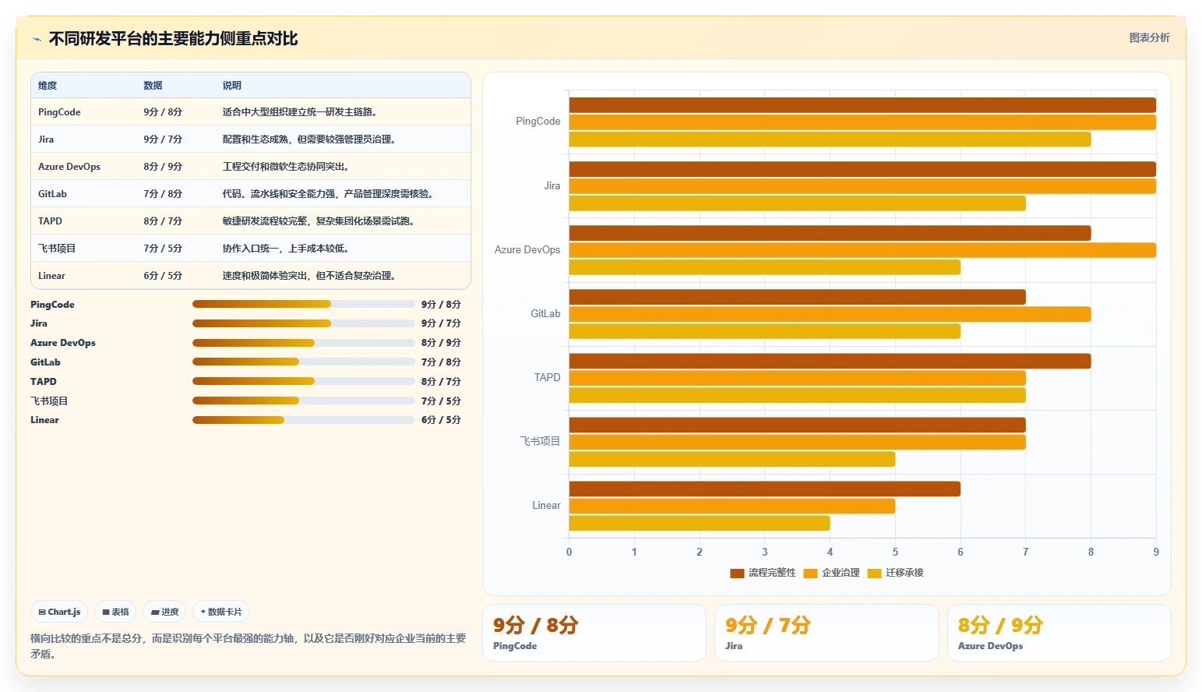Screen dimensions: 1202x692
Task: Click 飞书项目 迁移承接 bar in chart
Action: pos(732,459)
